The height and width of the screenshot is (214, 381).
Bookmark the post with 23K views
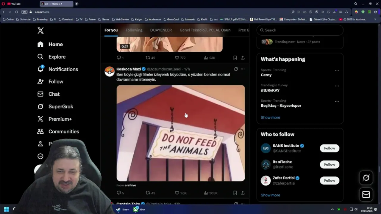click(235, 58)
